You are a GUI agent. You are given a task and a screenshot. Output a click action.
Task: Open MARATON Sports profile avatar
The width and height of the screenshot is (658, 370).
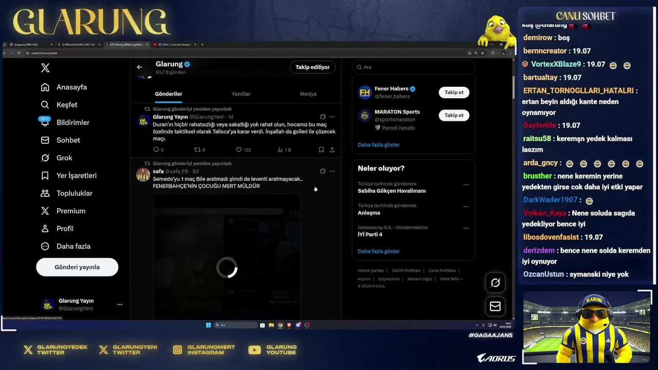tap(364, 116)
